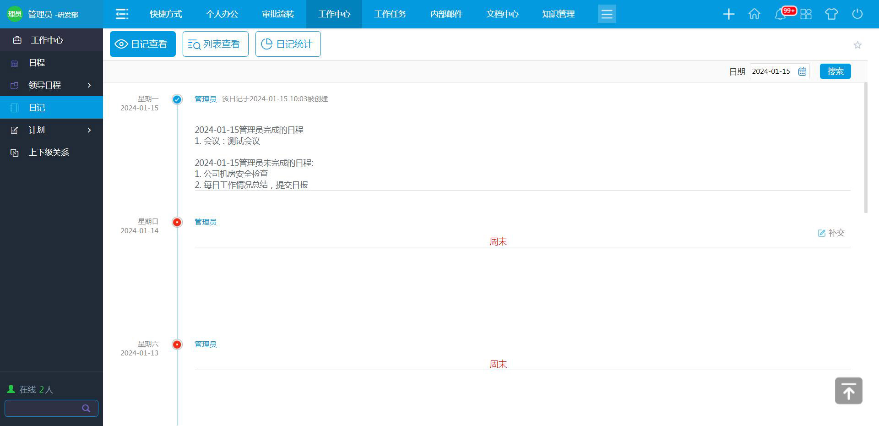Image resolution: width=879 pixels, height=426 pixels.
Task: Open the calendar picker in date field
Action: pos(802,71)
